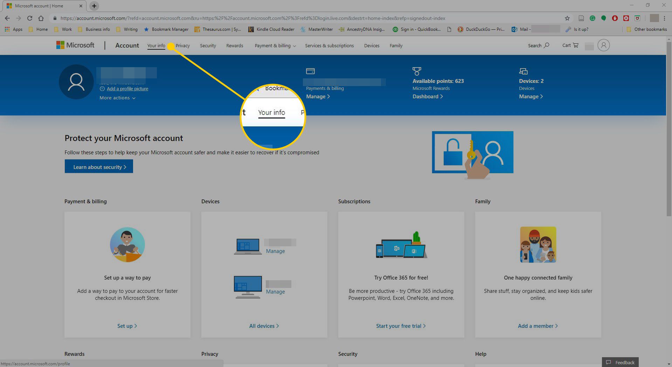This screenshot has height=367, width=672.
Task: Click Manage next to the laptop device
Action: [275, 251]
